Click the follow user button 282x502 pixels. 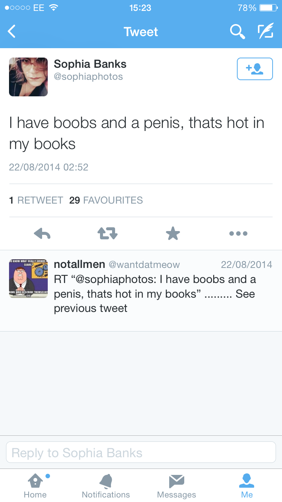255,69
